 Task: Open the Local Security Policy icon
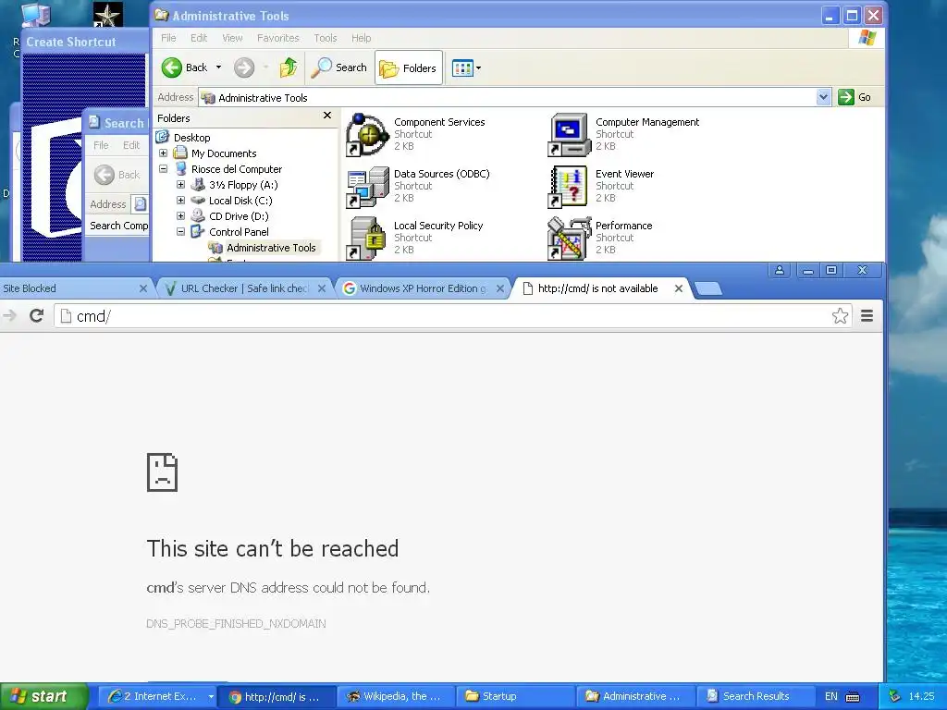click(x=367, y=239)
